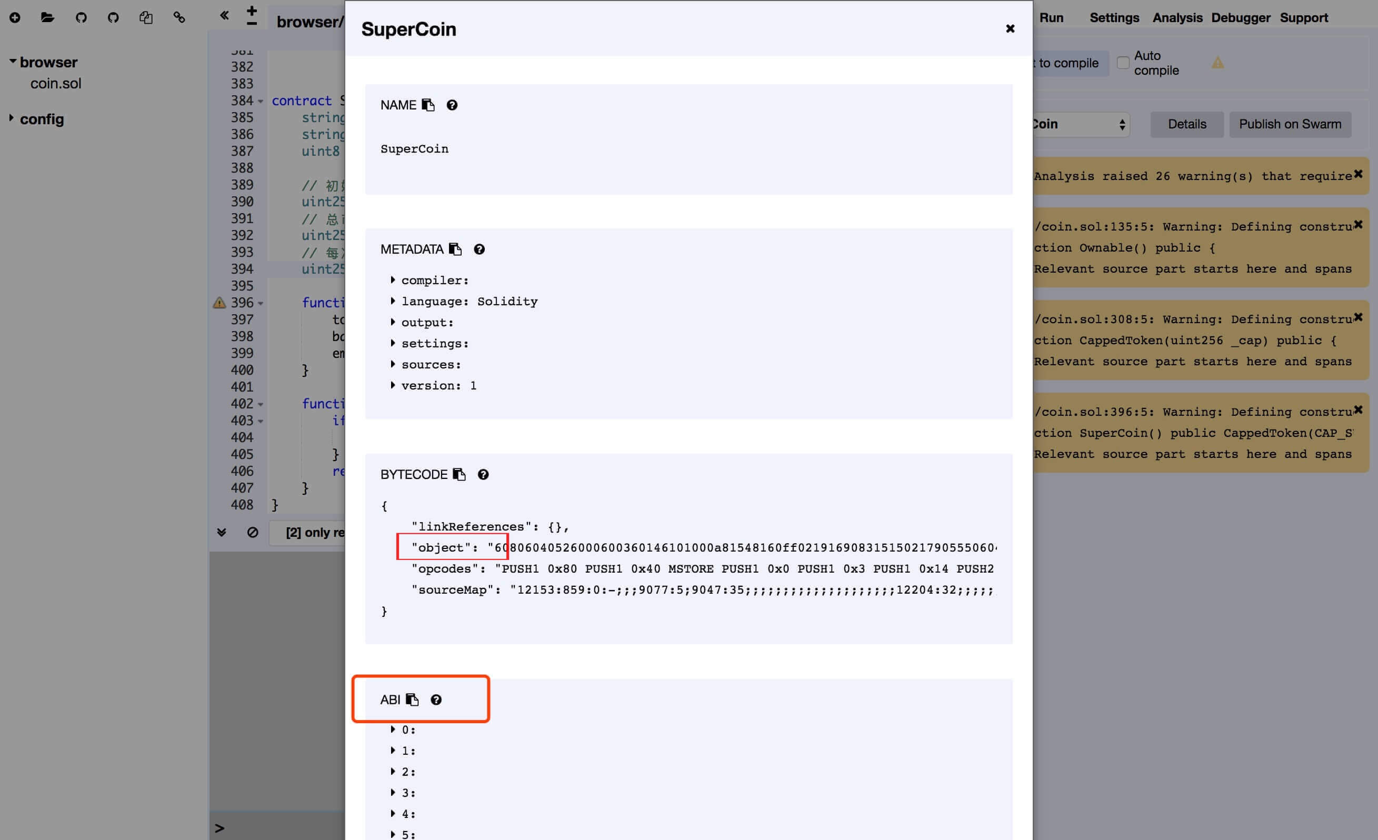Dismiss the analysis warnings banner
The height and width of the screenshot is (840, 1378).
point(1358,175)
